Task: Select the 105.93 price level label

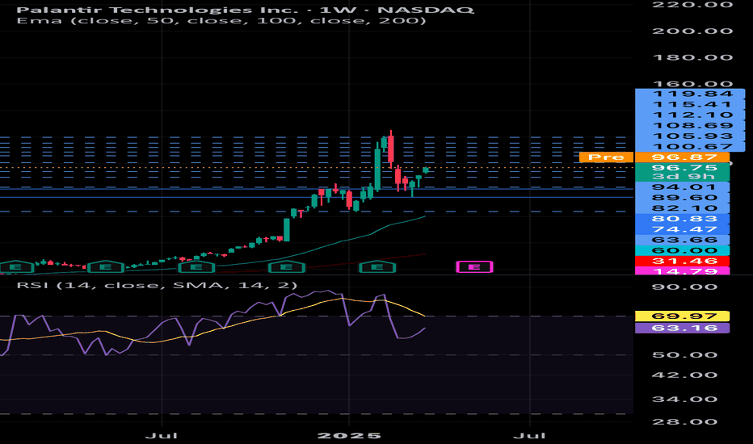Action: [x=690, y=136]
